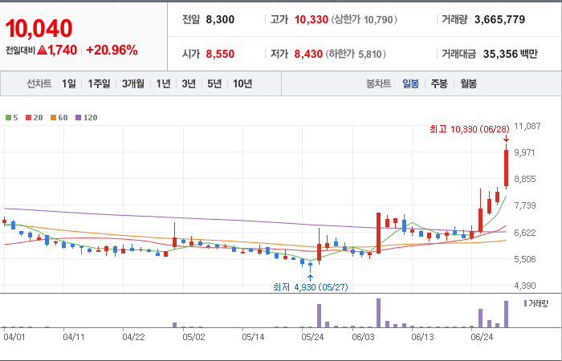Select the 1일 line chart period
The height and width of the screenshot is (361, 562).
point(69,83)
